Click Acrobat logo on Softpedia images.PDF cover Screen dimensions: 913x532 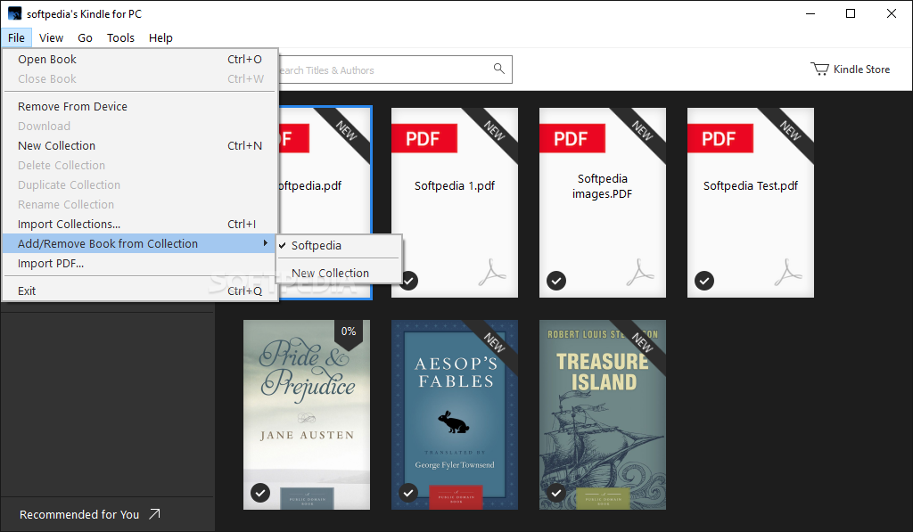[640, 273]
